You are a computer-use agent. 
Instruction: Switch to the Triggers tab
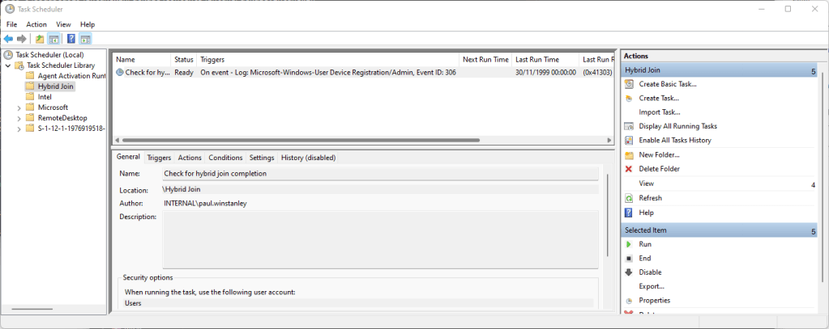coord(159,158)
